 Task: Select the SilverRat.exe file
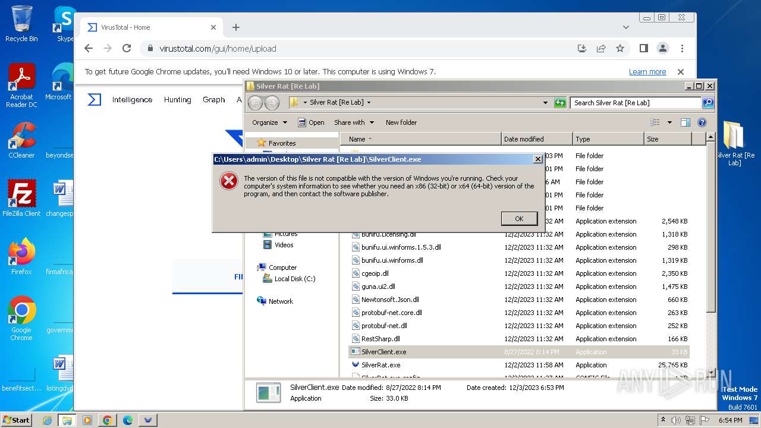pyautogui.click(x=380, y=365)
